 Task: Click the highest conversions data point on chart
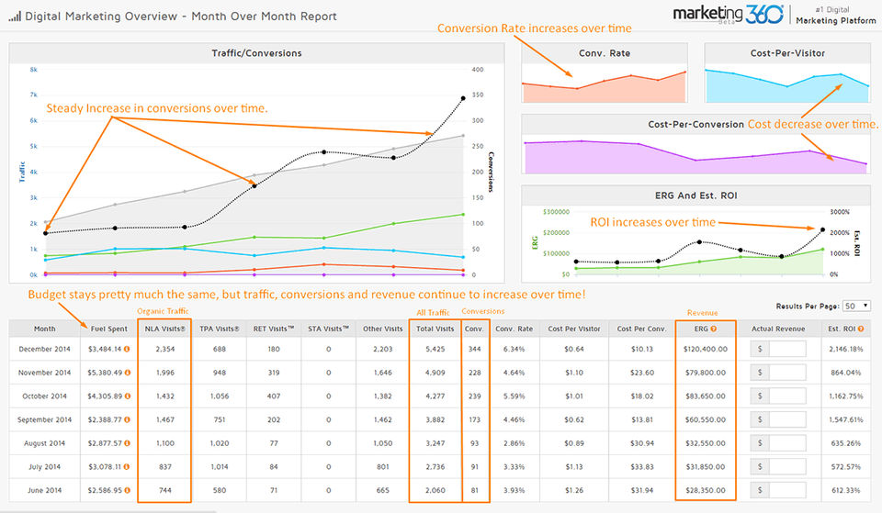point(463,98)
